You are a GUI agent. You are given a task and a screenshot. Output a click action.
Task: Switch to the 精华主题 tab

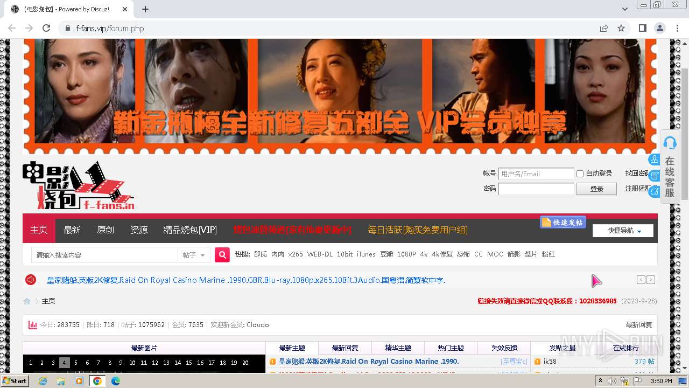pyautogui.click(x=398, y=348)
